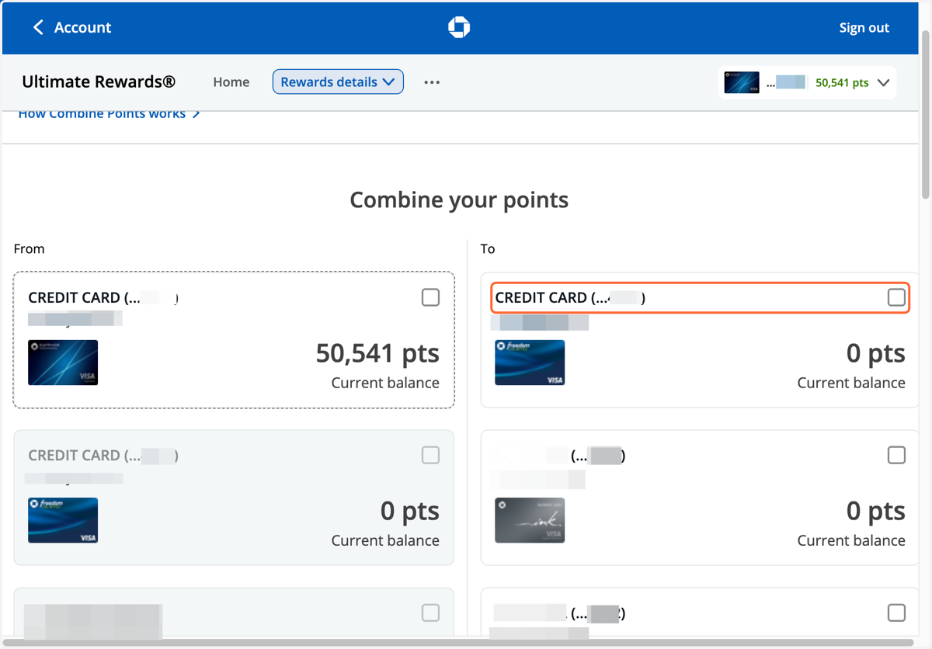This screenshot has height=649, width=932.
Task: Sign out of the account
Action: coord(864,27)
